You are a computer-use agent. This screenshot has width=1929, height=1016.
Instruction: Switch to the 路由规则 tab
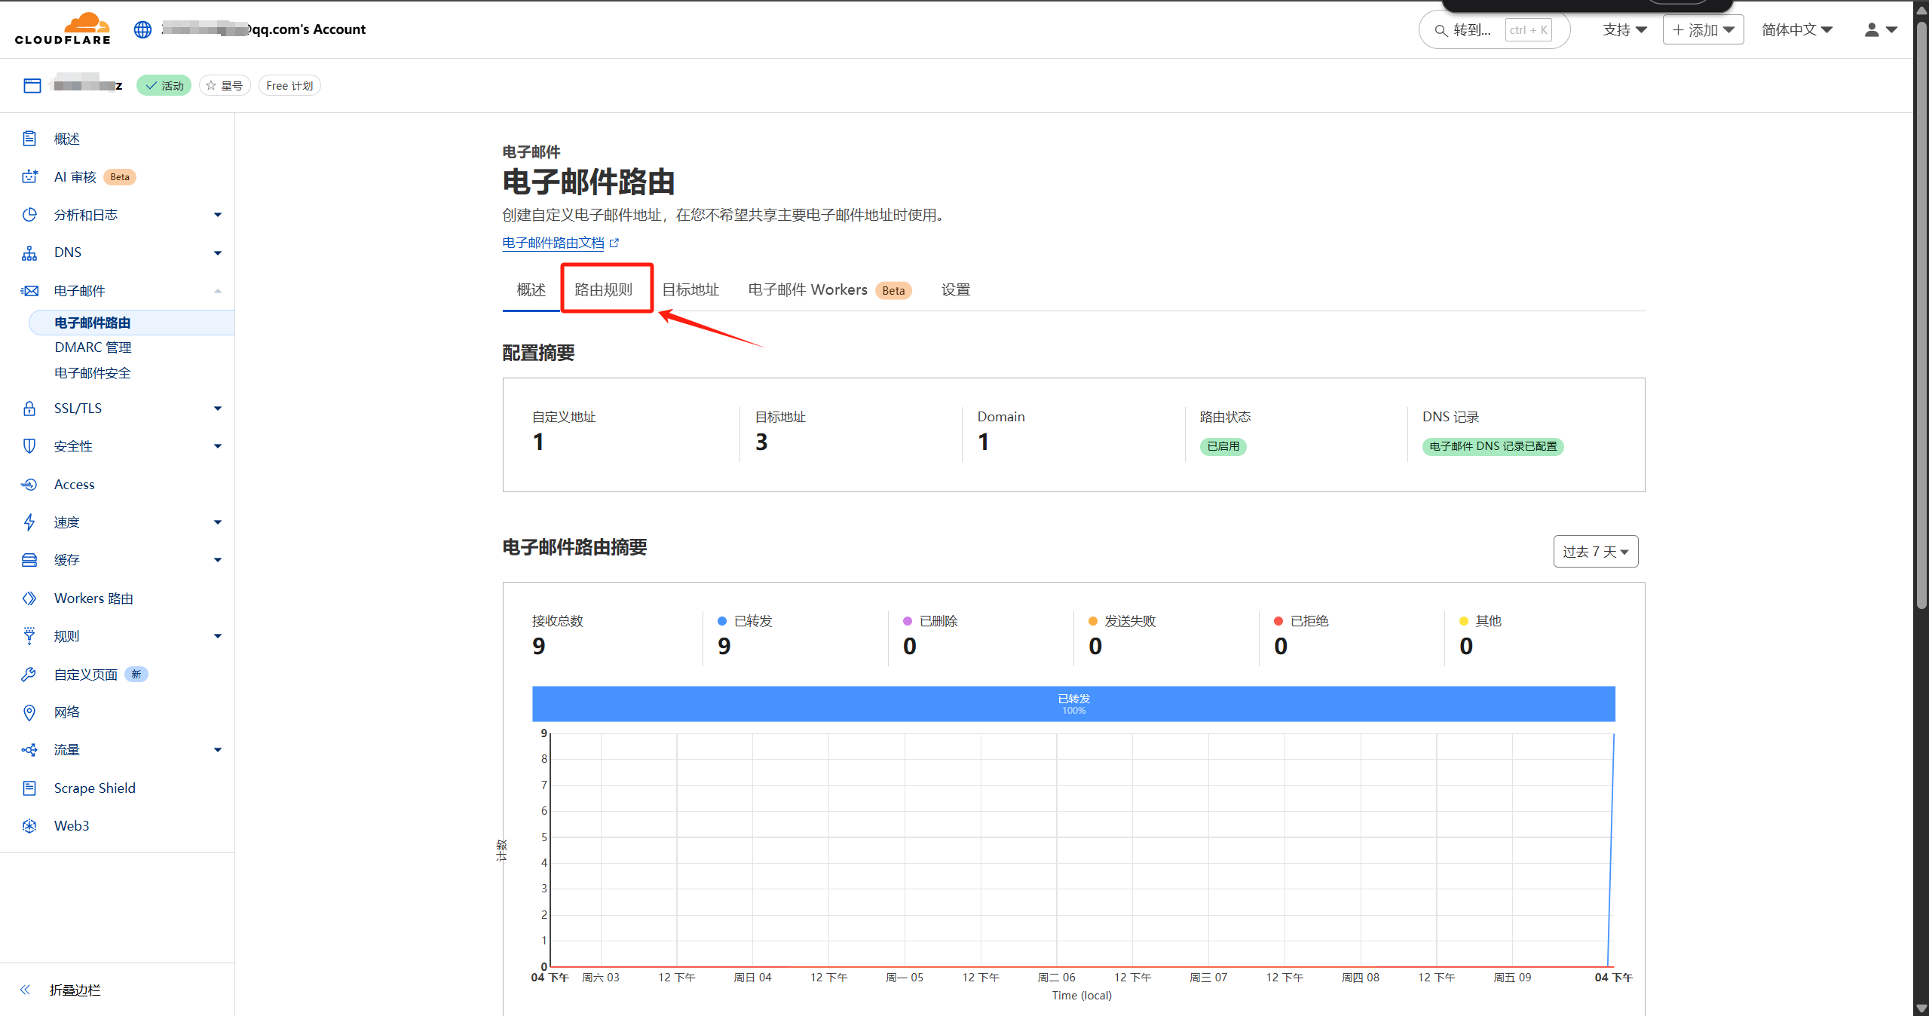pos(604,289)
